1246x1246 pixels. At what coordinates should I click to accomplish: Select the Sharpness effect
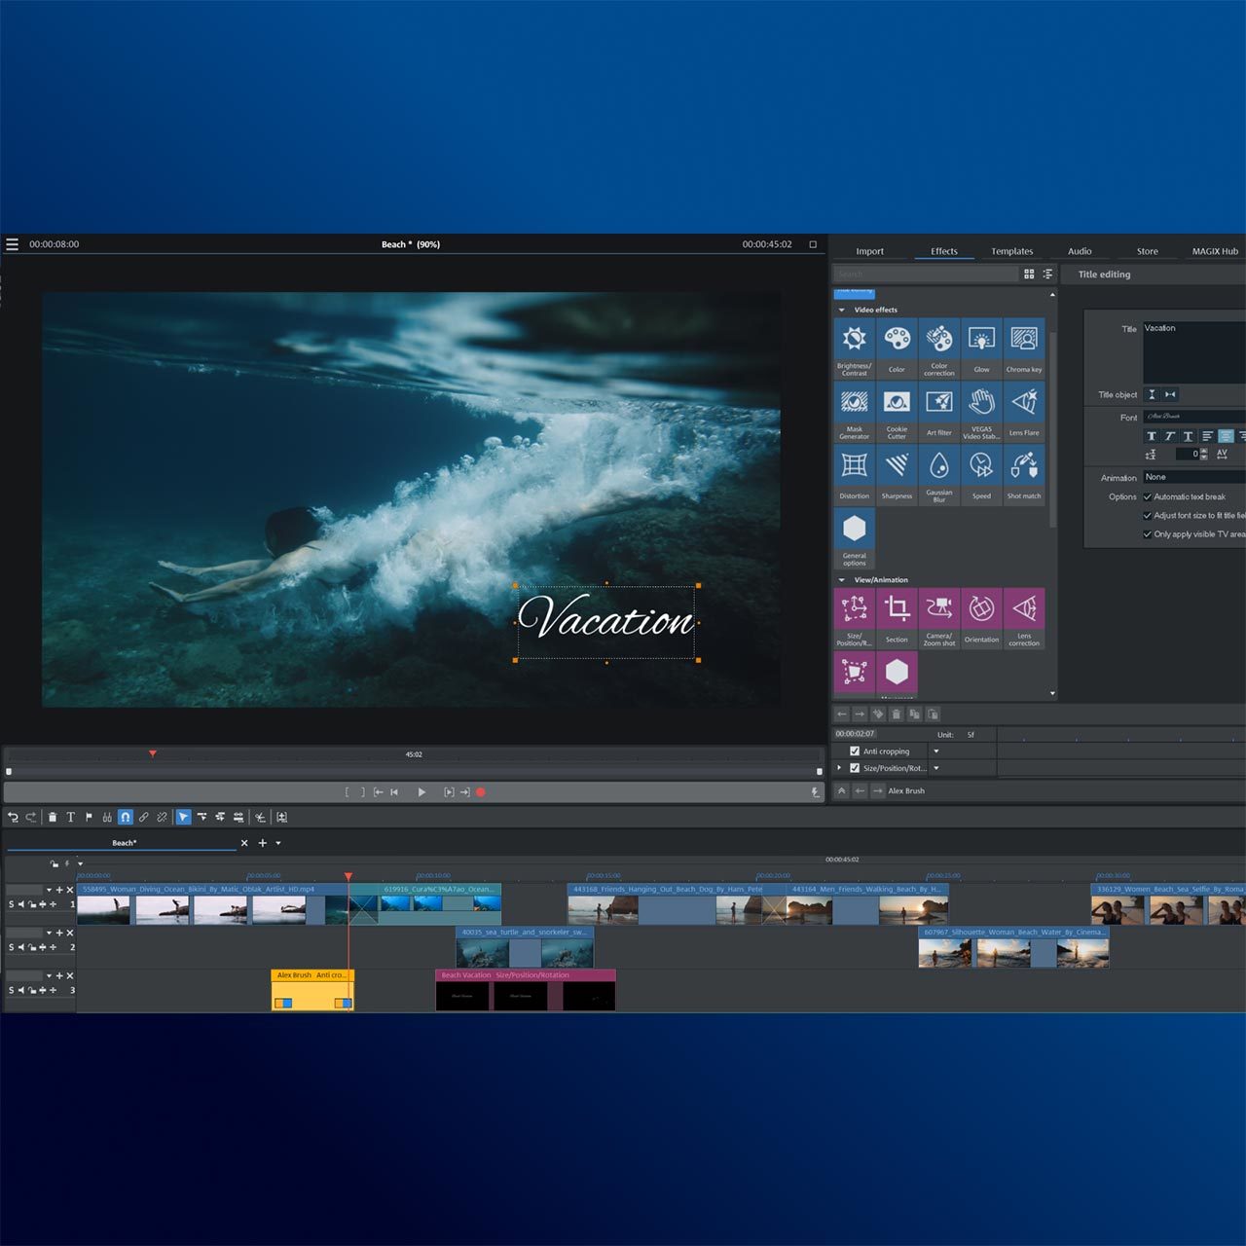[x=897, y=474]
